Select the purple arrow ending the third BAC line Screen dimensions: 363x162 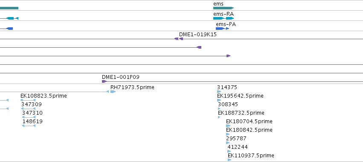click(228, 56)
